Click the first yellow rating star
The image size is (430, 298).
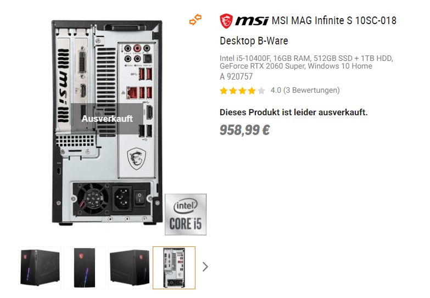(224, 91)
